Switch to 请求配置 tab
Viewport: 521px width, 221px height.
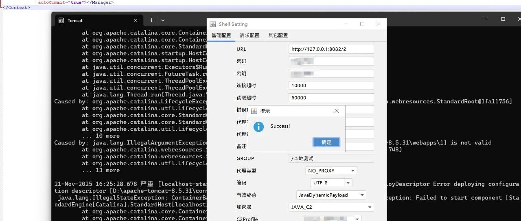(x=250, y=35)
